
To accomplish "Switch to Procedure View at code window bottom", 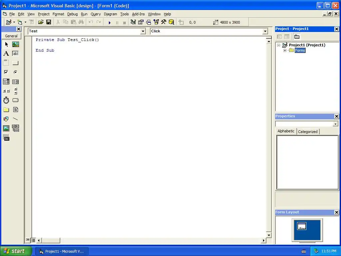I will coord(28,240).
